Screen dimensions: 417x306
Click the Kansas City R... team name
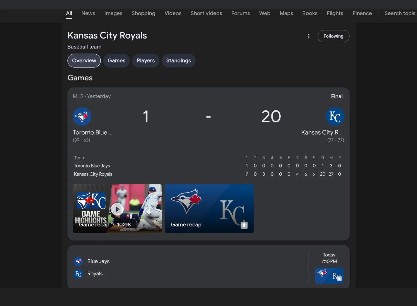point(322,133)
